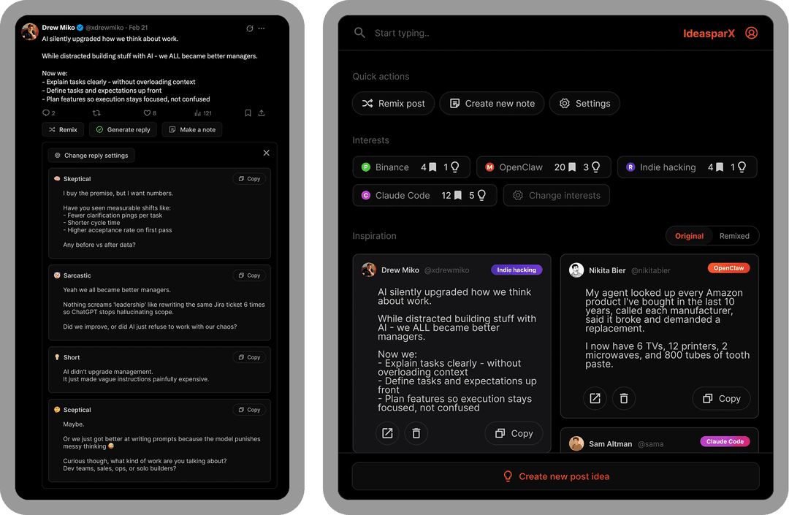The image size is (789, 515).
Task: Click the purple Indie hacking tag
Action: coord(517,270)
